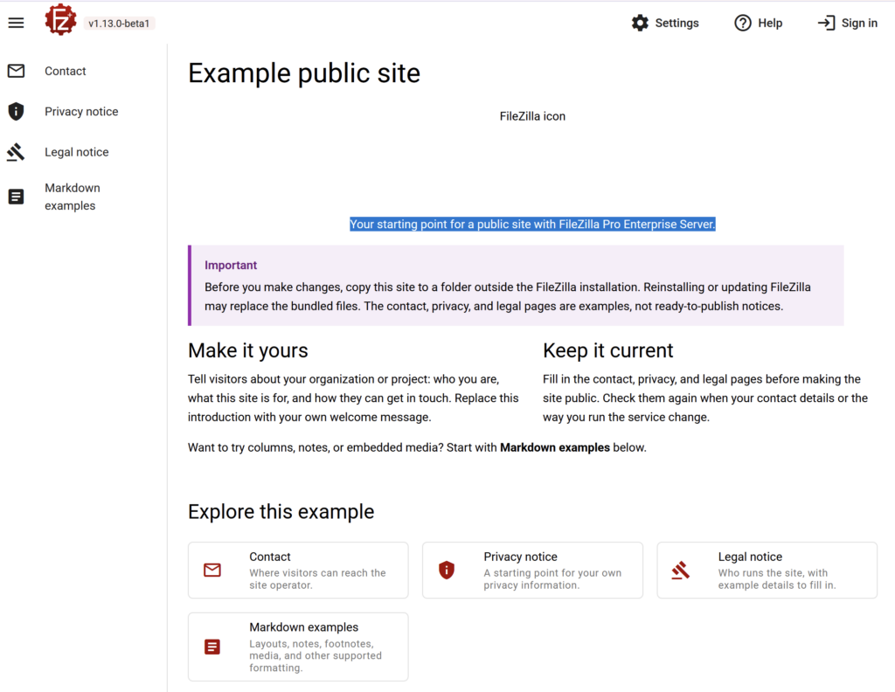Image resolution: width=895 pixels, height=692 pixels.
Task: Click the FileZilla icon image placeholder
Action: tap(532, 116)
